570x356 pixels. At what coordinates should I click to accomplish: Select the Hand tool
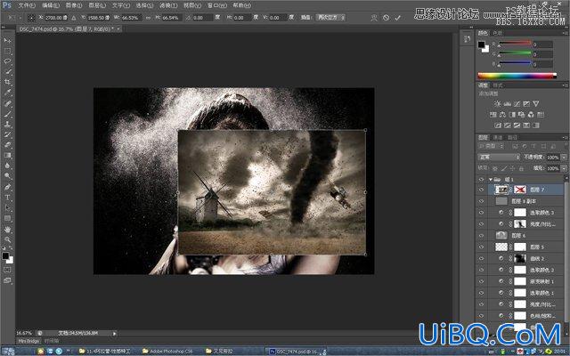tap(7, 230)
